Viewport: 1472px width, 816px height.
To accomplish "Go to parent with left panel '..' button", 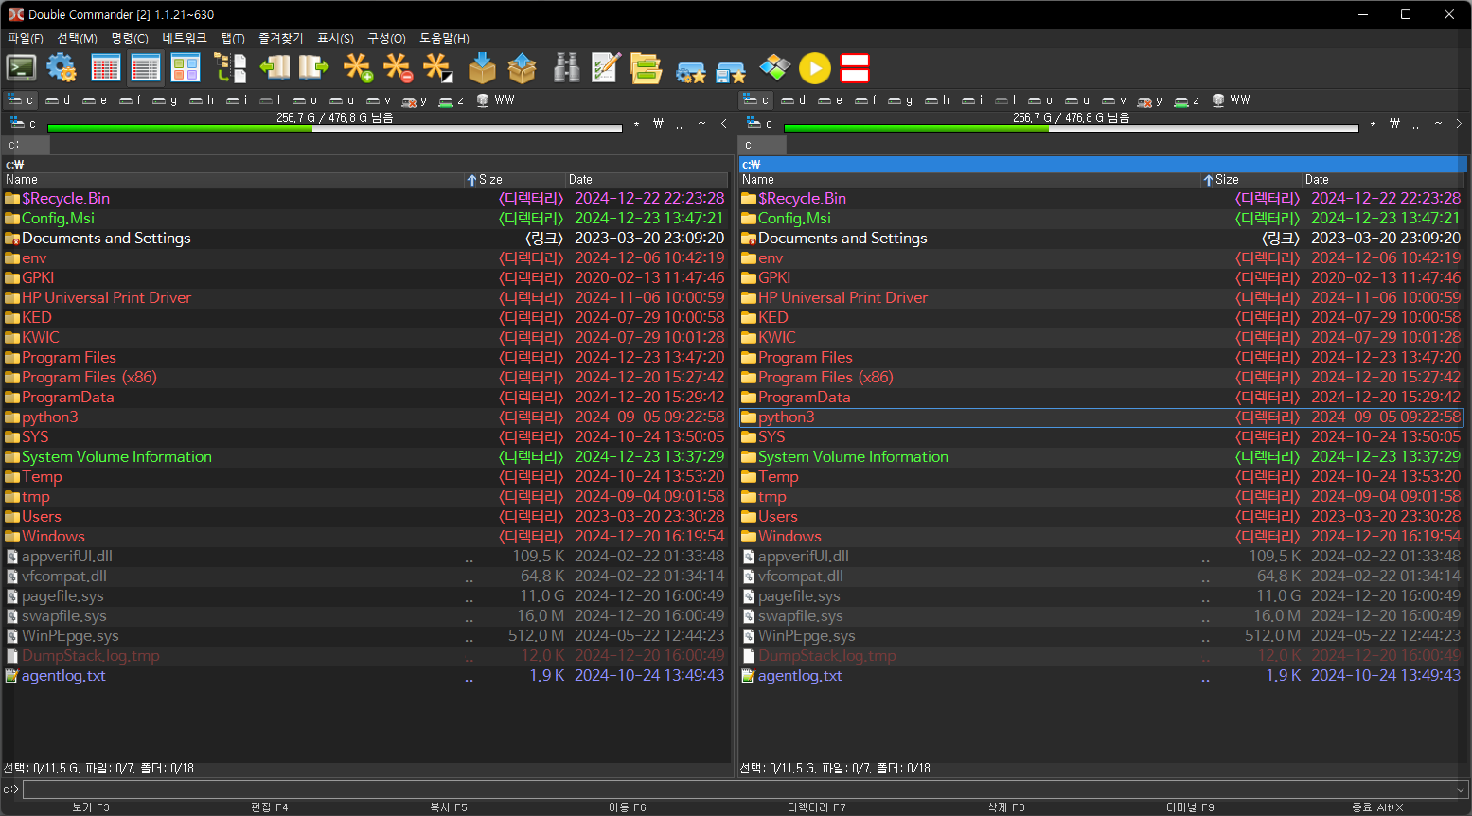I will click(680, 124).
